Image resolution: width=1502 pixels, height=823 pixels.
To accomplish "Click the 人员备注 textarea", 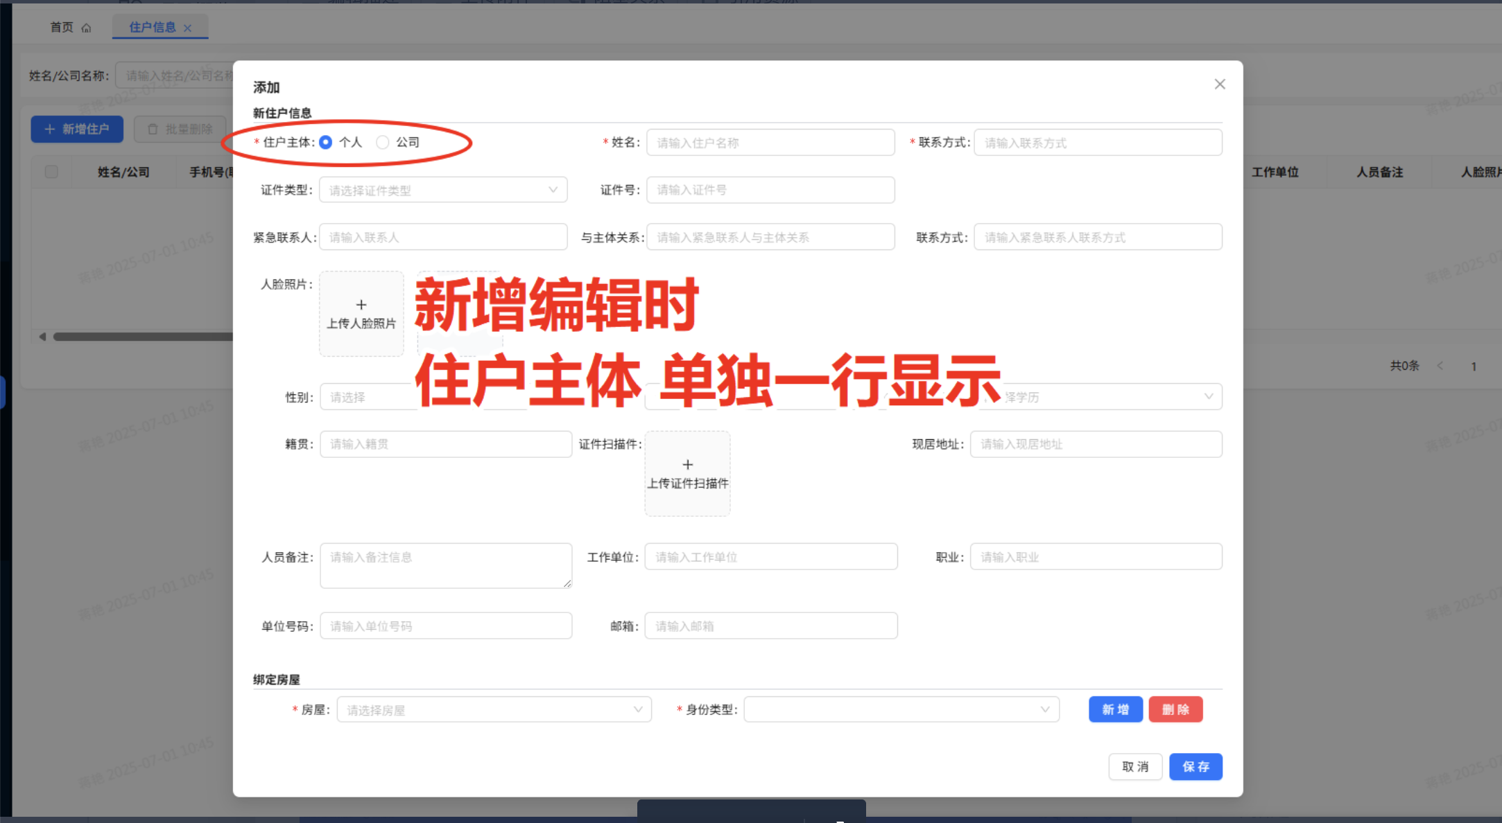I will coord(446,566).
